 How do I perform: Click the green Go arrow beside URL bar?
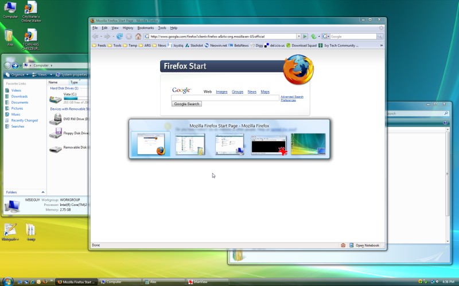[305, 37]
